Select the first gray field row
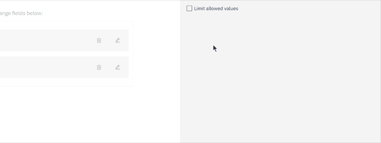The image size is (381, 143). click(64, 40)
